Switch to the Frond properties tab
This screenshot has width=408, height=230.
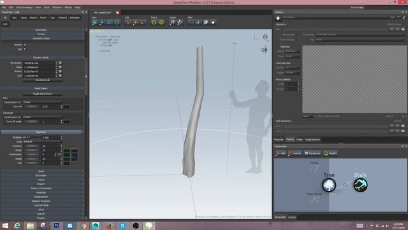point(43,18)
